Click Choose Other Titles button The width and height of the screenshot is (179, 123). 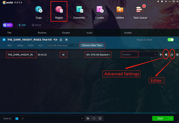(92, 45)
